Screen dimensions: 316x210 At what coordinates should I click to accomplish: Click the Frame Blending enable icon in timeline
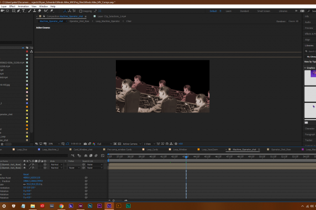pos(91,155)
